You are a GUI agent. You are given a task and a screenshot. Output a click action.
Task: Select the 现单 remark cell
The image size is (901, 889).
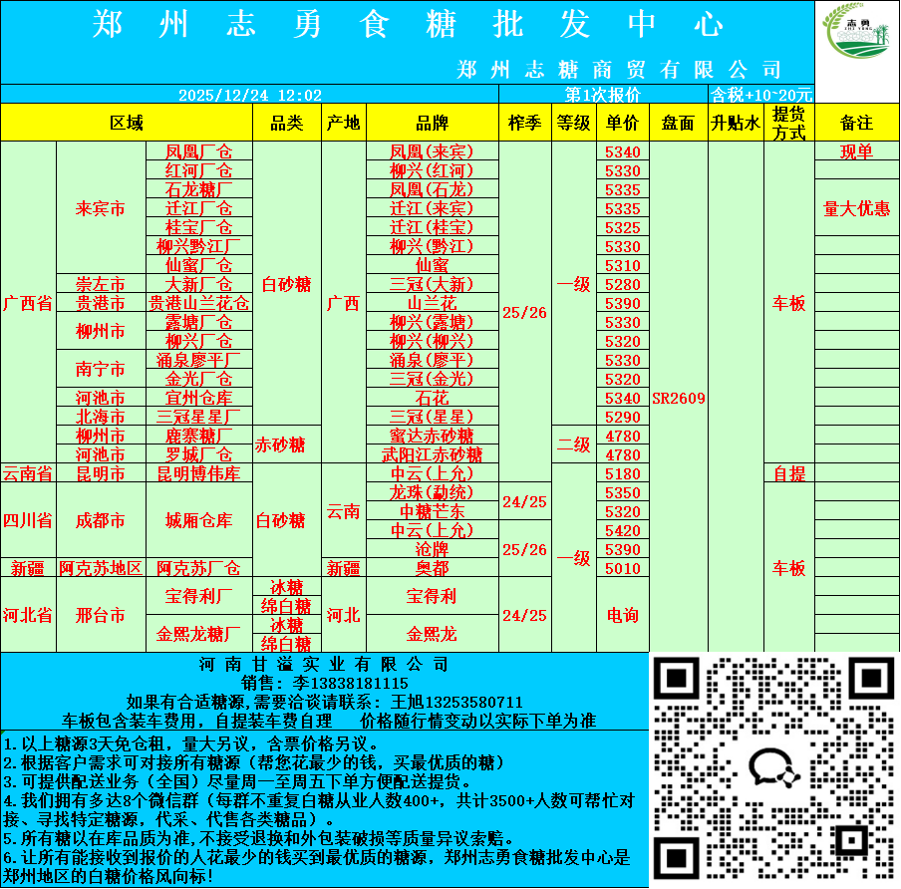click(x=856, y=152)
